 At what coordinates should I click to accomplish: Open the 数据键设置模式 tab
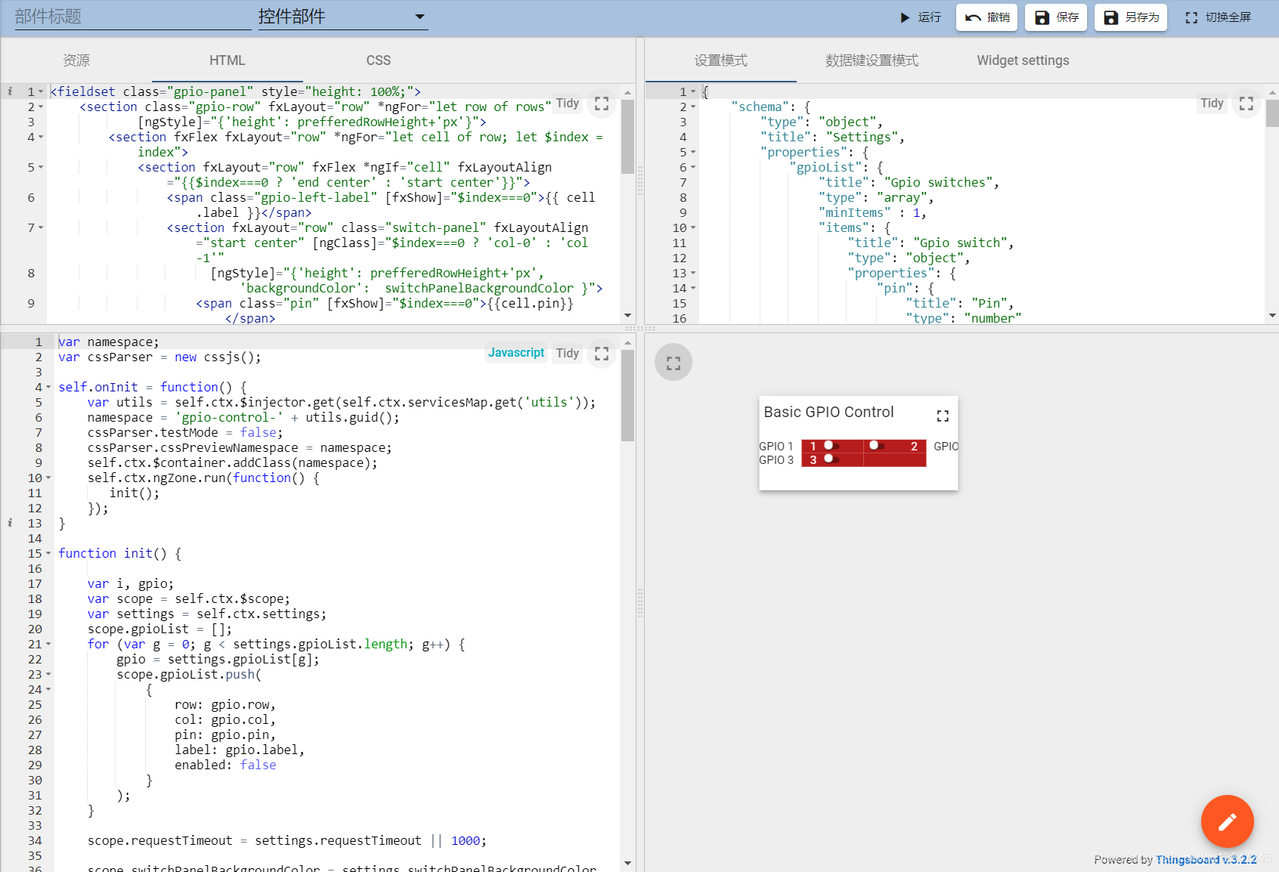(872, 60)
